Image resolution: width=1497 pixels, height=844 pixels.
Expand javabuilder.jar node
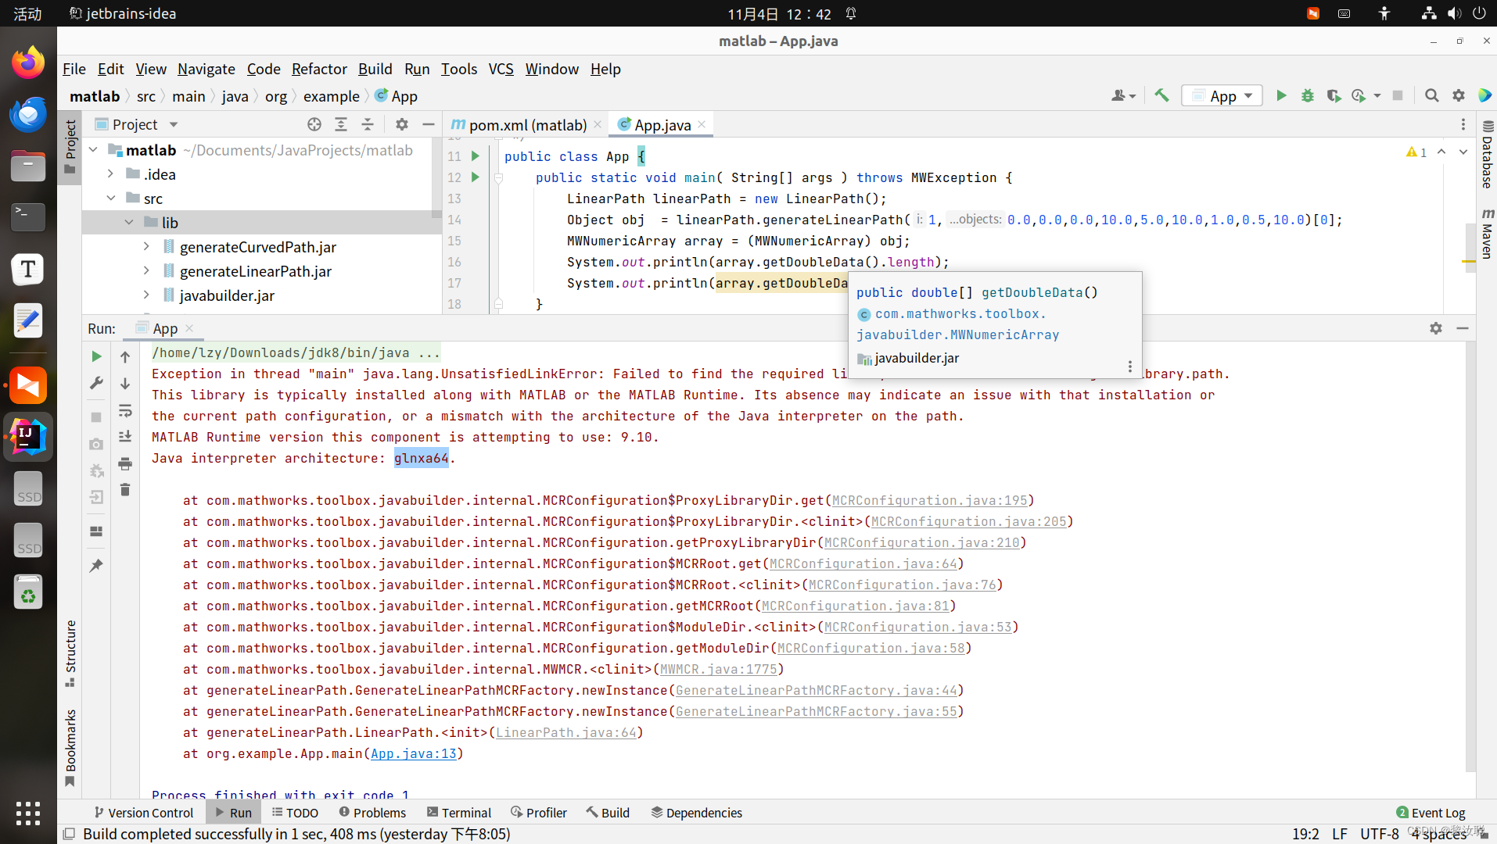tap(146, 295)
